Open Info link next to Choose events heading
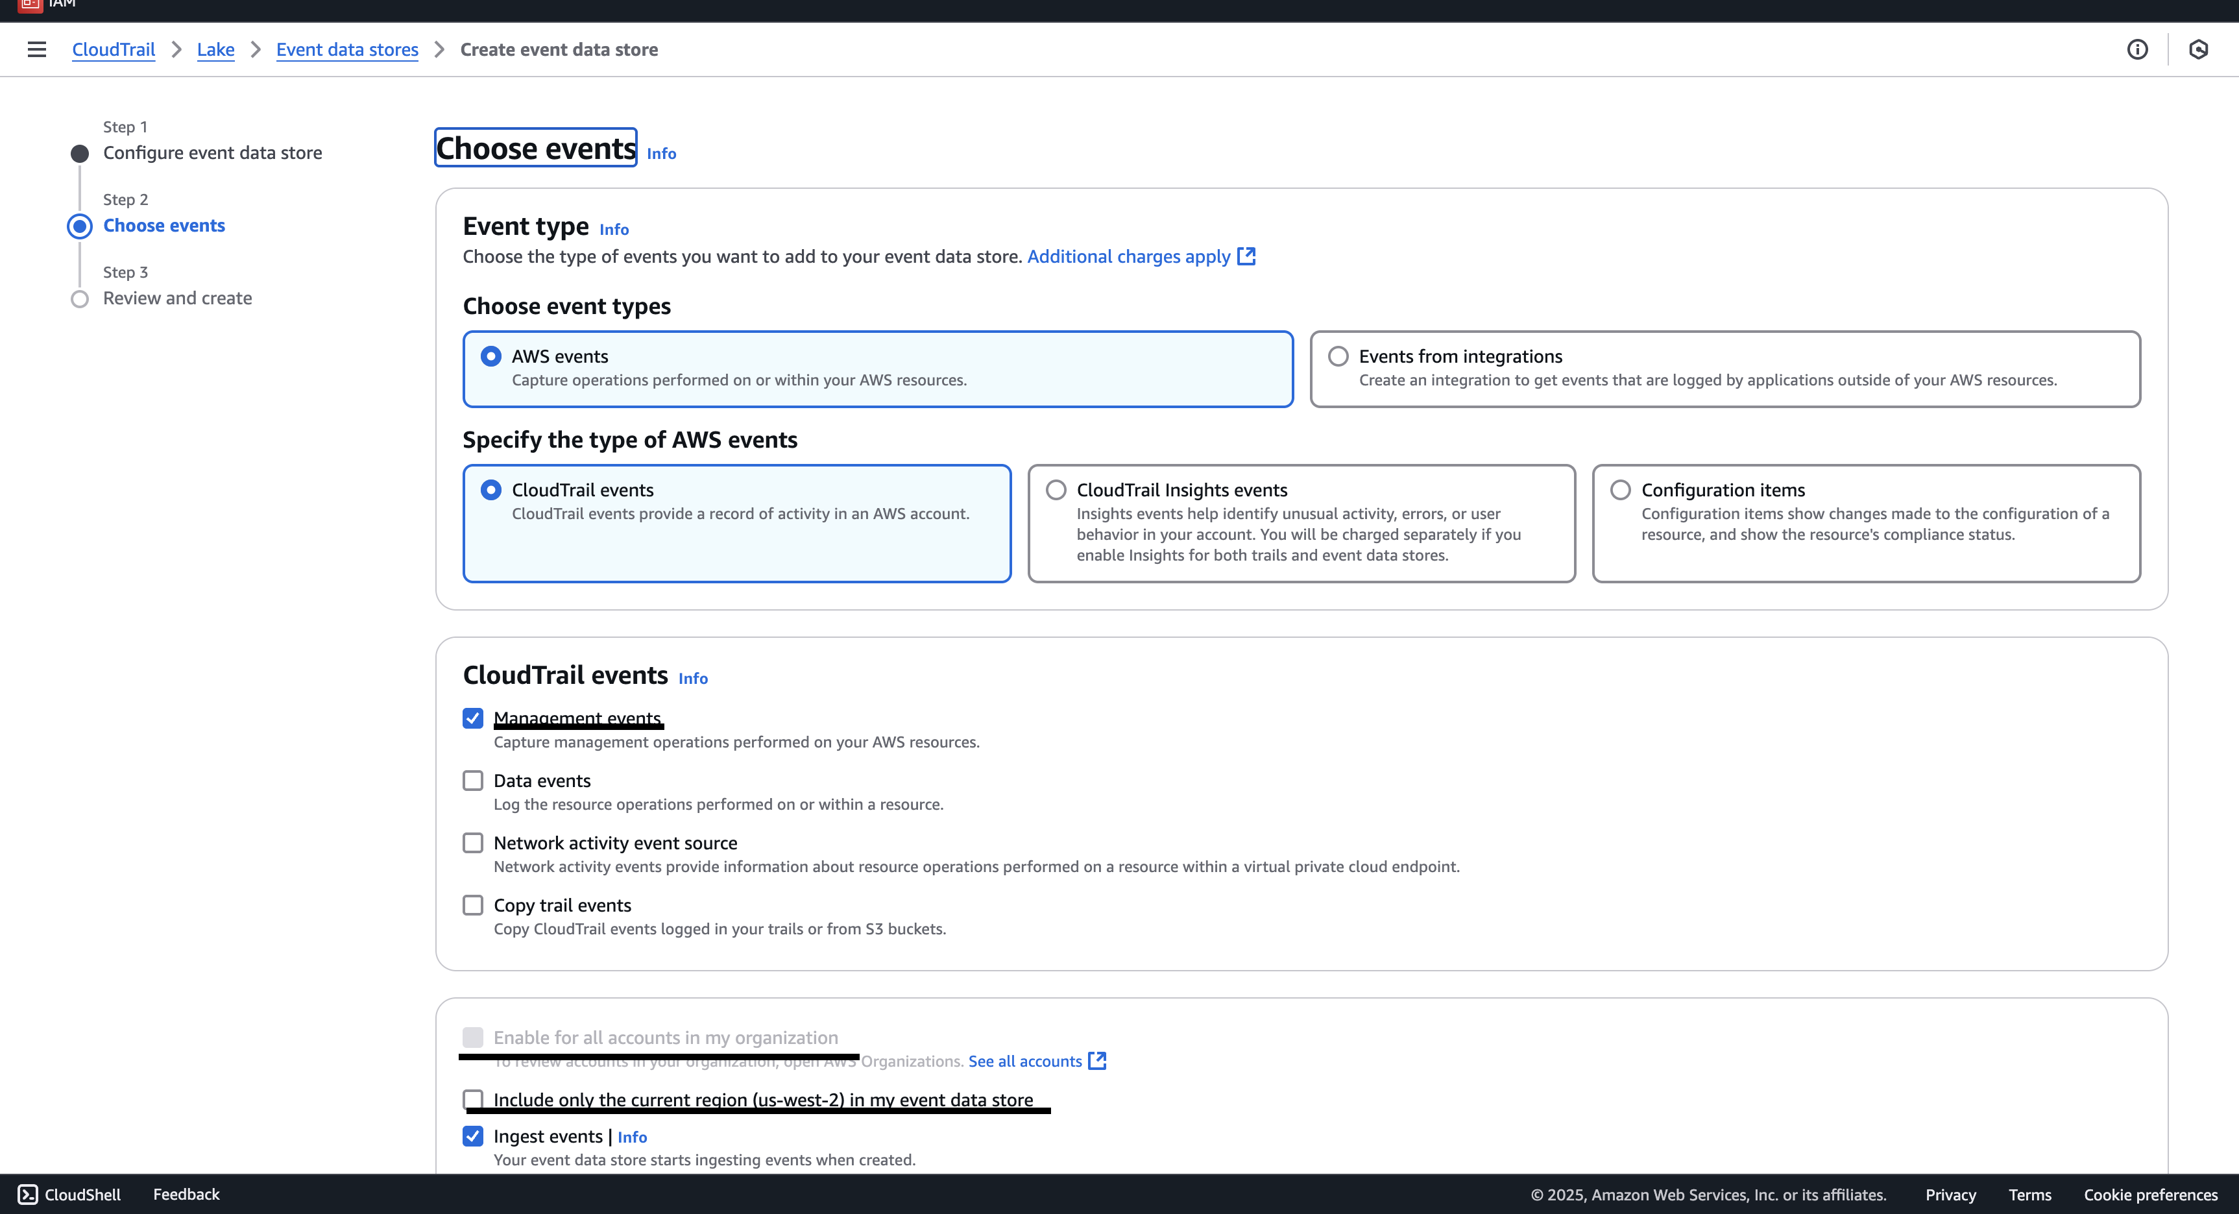The height and width of the screenshot is (1214, 2239). (x=661, y=154)
